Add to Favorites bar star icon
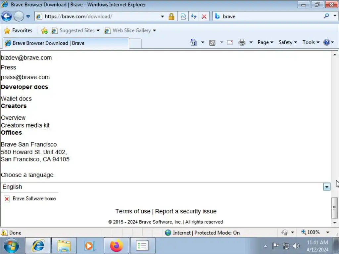The height and width of the screenshot is (254, 339). pyautogui.click(x=44, y=31)
